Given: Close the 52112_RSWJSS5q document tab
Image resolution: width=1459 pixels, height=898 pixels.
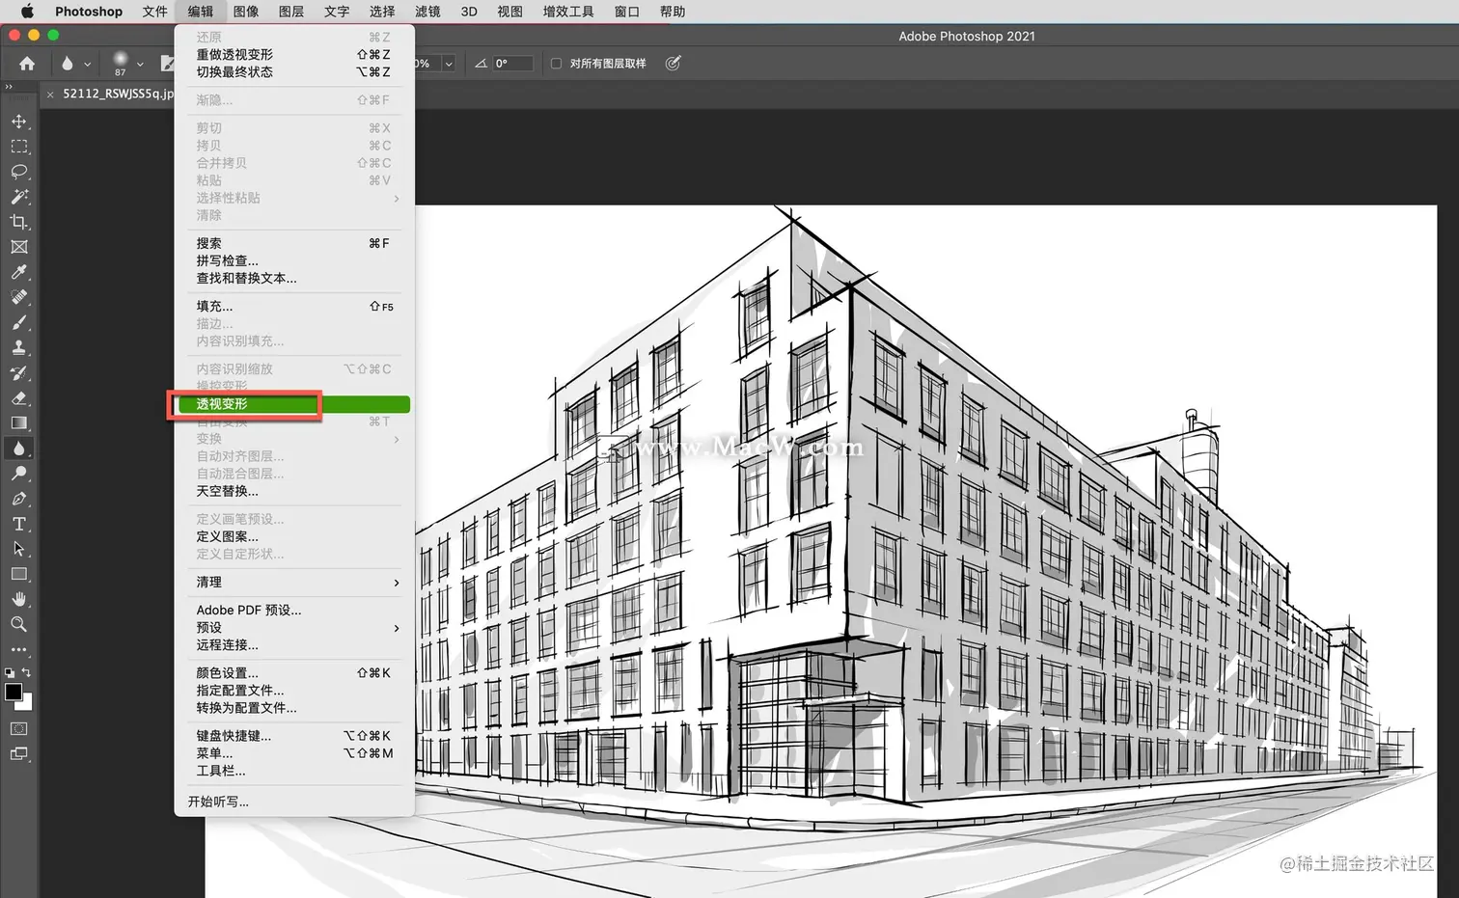Looking at the screenshot, I should pos(50,95).
